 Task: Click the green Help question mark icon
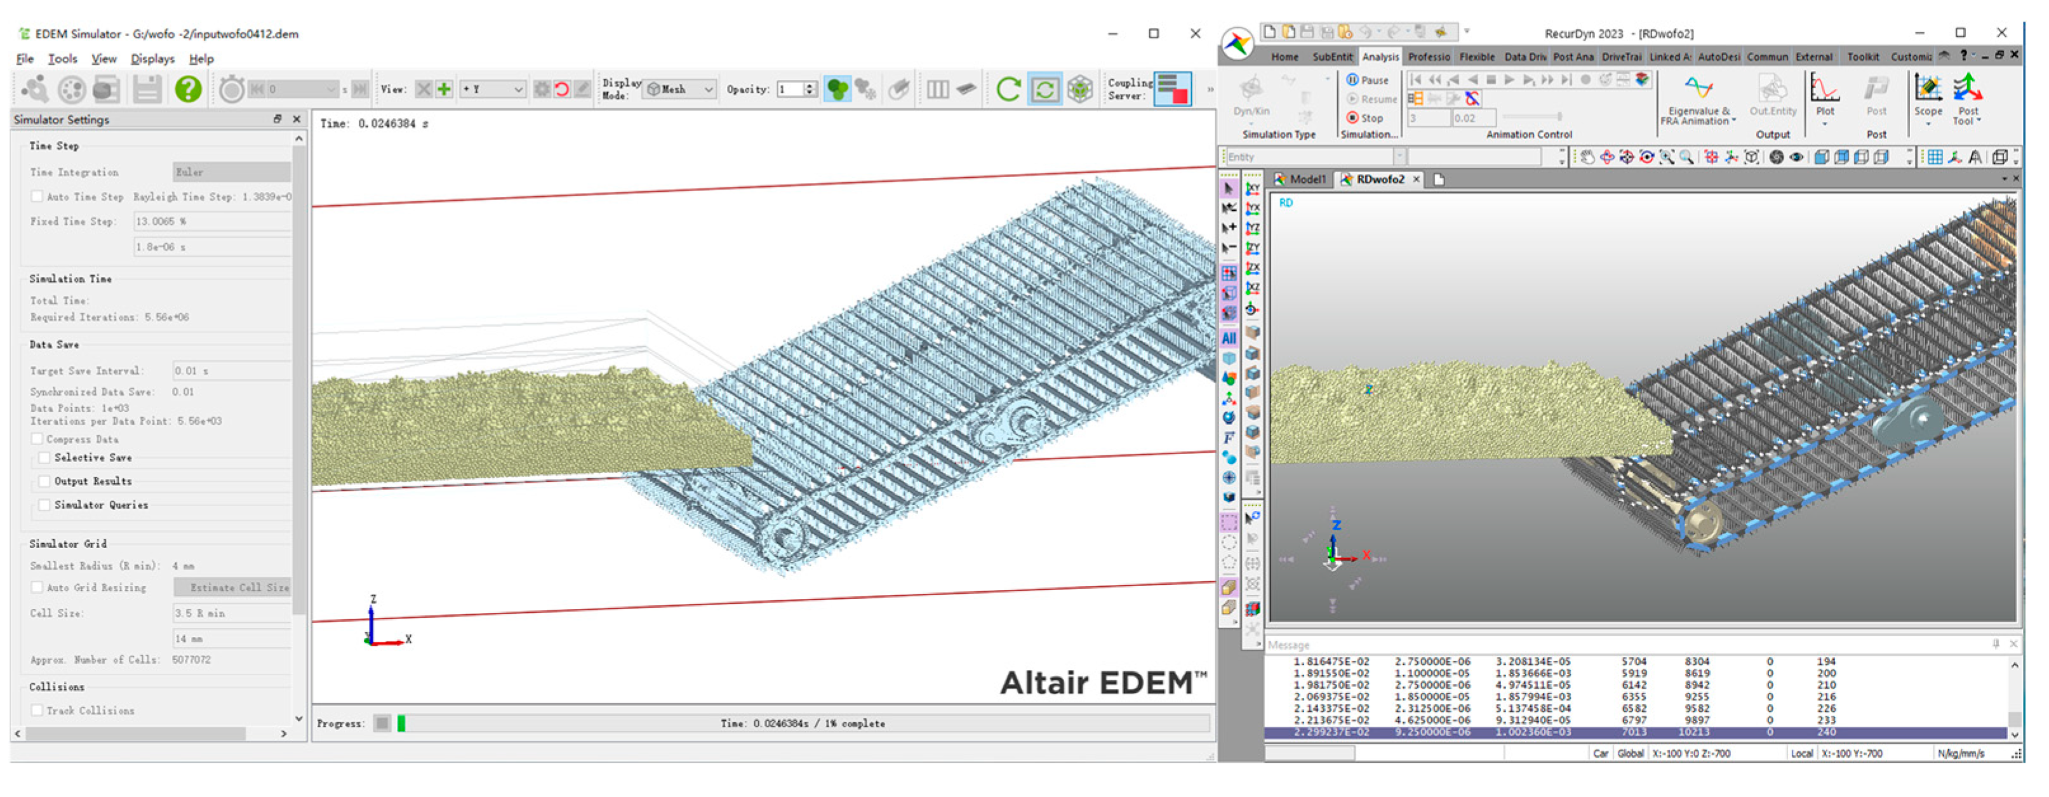tap(188, 89)
